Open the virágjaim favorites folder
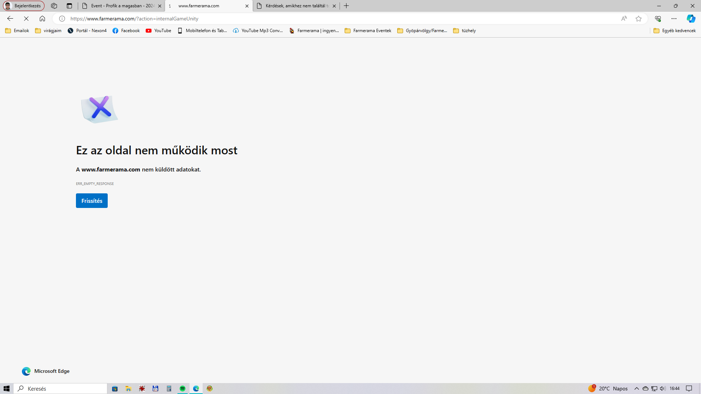 point(48,31)
